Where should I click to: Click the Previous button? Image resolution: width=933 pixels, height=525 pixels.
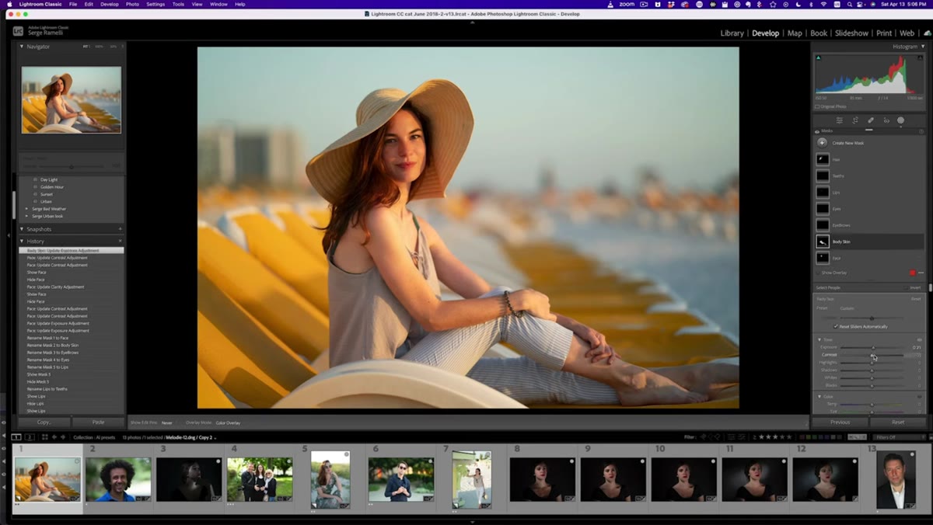[x=840, y=422]
